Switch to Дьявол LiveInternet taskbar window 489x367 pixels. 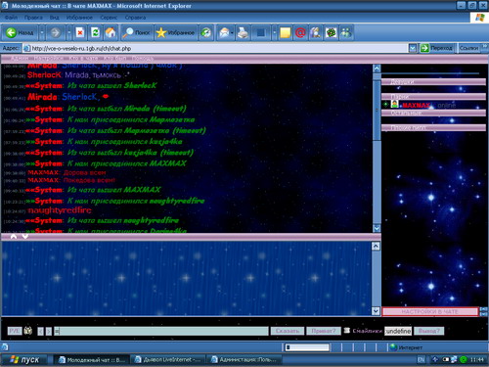point(168,360)
